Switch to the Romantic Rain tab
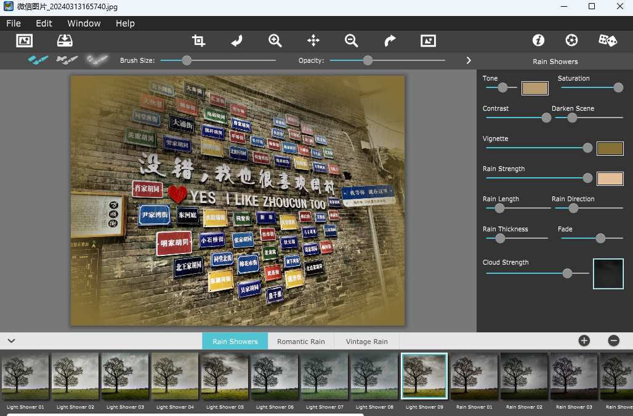 [x=300, y=342]
